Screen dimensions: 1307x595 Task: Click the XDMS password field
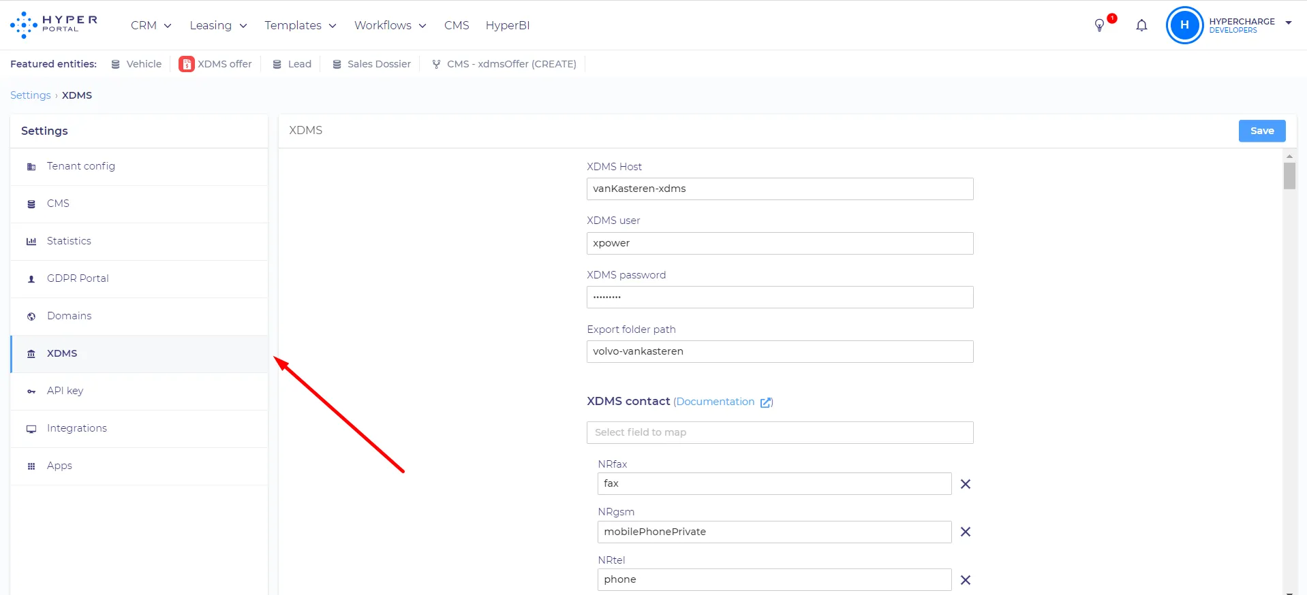click(x=780, y=297)
